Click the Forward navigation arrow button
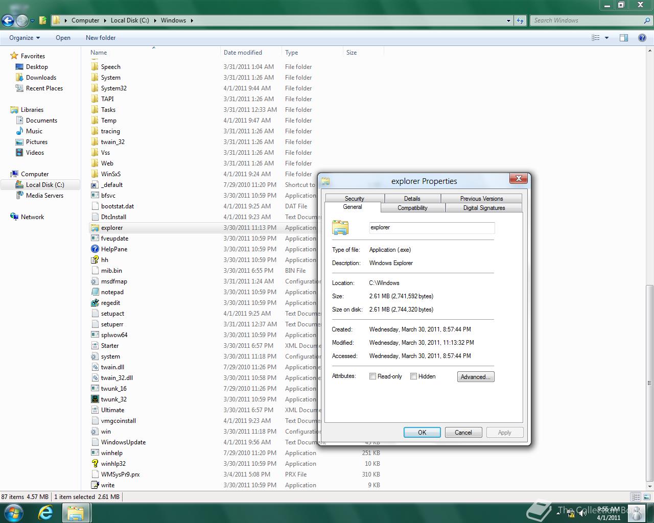This screenshot has width=654, height=523. coord(22,20)
